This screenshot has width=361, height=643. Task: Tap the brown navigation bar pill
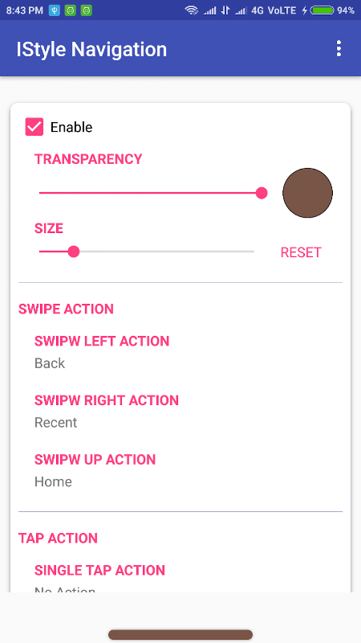coord(180,624)
